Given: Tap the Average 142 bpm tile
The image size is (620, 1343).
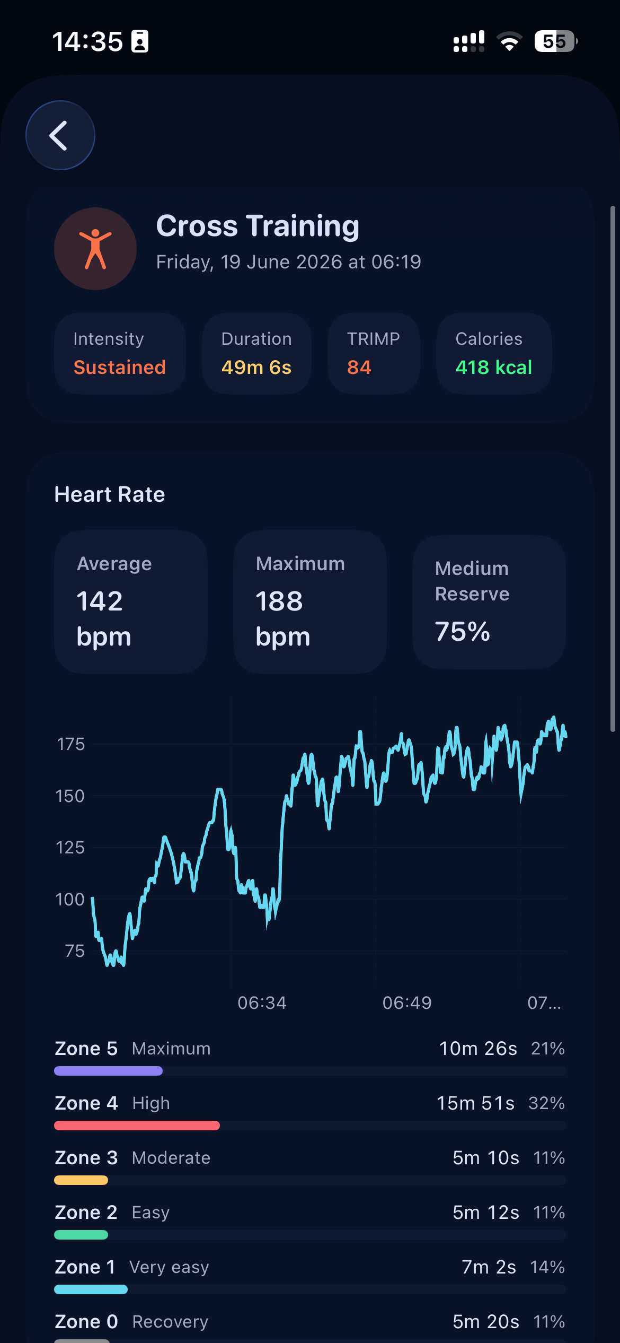Looking at the screenshot, I should coord(131,602).
